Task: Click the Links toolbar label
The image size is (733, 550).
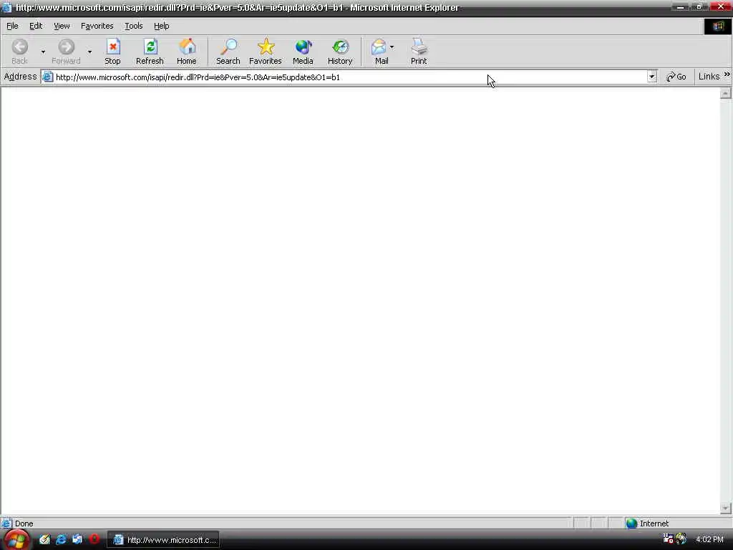Action: [x=709, y=77]
